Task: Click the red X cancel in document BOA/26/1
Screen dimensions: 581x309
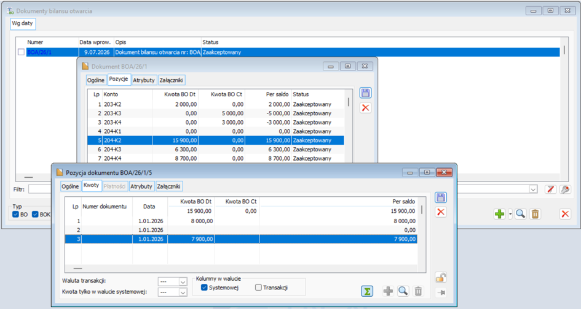Action: 365,108
